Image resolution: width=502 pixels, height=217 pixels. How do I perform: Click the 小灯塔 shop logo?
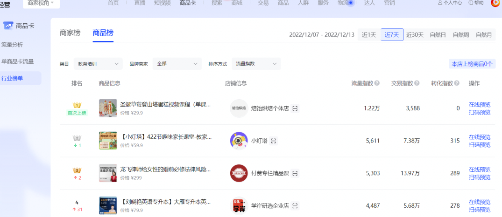(239, 141)
